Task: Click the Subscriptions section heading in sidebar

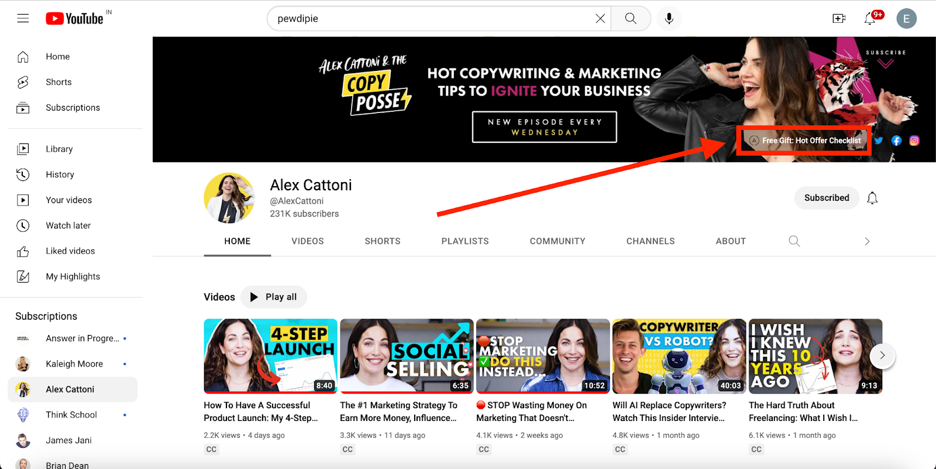Action: tap(46, 316)
